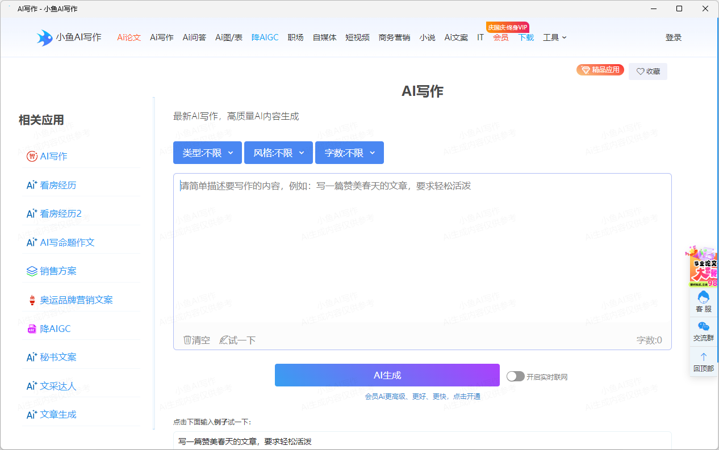Click the 登录 link

coord(673,37)
